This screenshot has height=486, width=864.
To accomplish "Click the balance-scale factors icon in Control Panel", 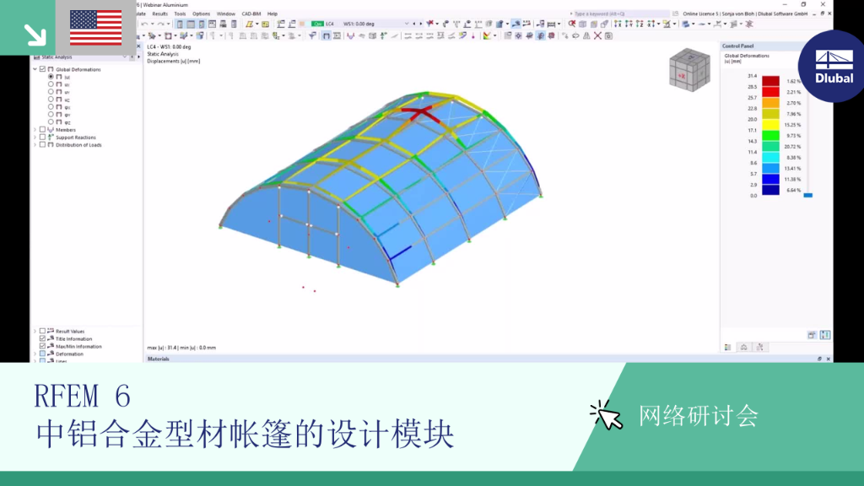I will tap(744, 347).
